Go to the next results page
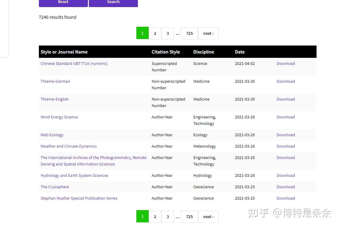Viewport: 340px width, 227px height. (208, 33)
